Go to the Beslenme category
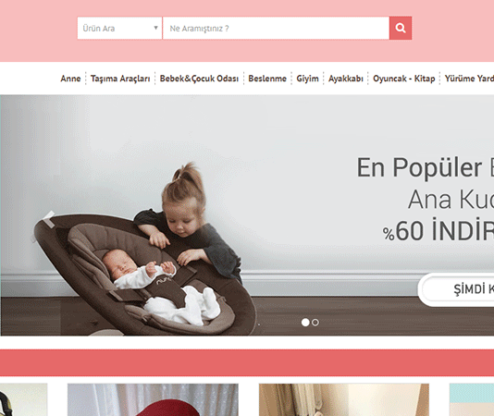 [x=267, y=79]
